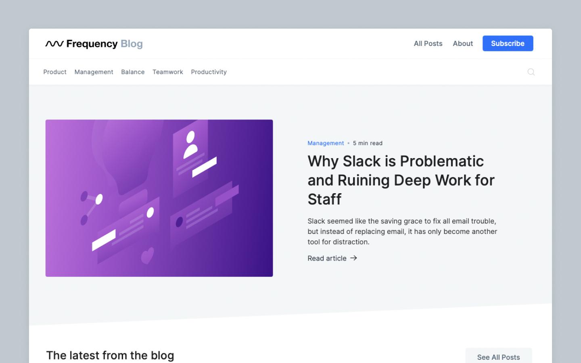Click the featured article headline about Slack
This screenshot has width=581, height=363.
[x=401, y=180]
